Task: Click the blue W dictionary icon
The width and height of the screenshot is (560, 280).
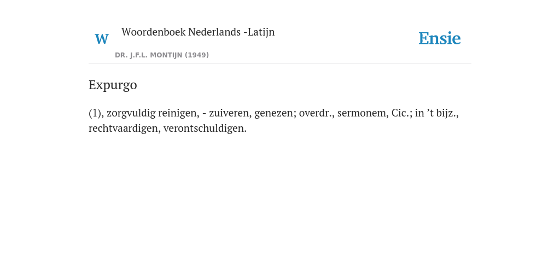Action: point(102,39)
